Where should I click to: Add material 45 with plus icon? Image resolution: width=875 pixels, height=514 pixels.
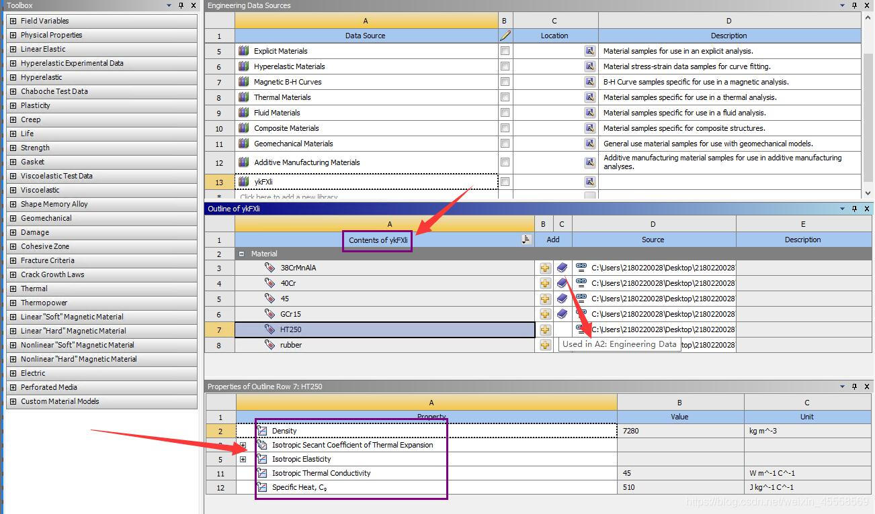tap(544, 299)
